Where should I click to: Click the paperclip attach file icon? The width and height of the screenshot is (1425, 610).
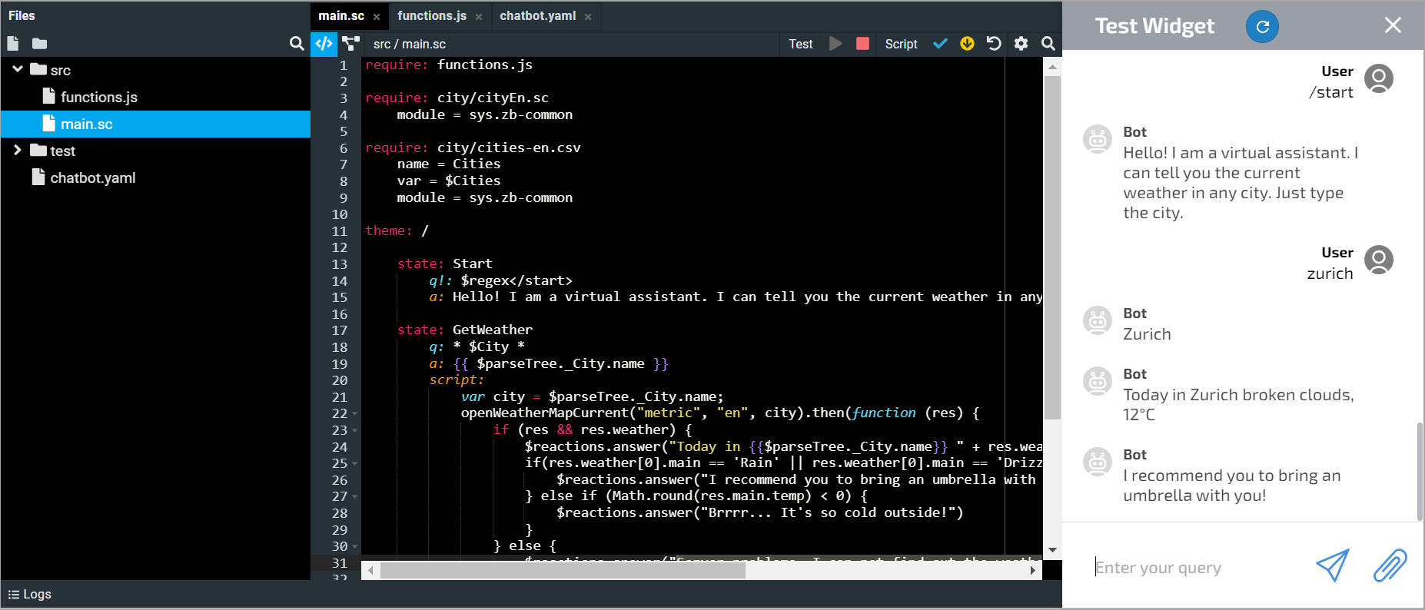pos(1390,566)
